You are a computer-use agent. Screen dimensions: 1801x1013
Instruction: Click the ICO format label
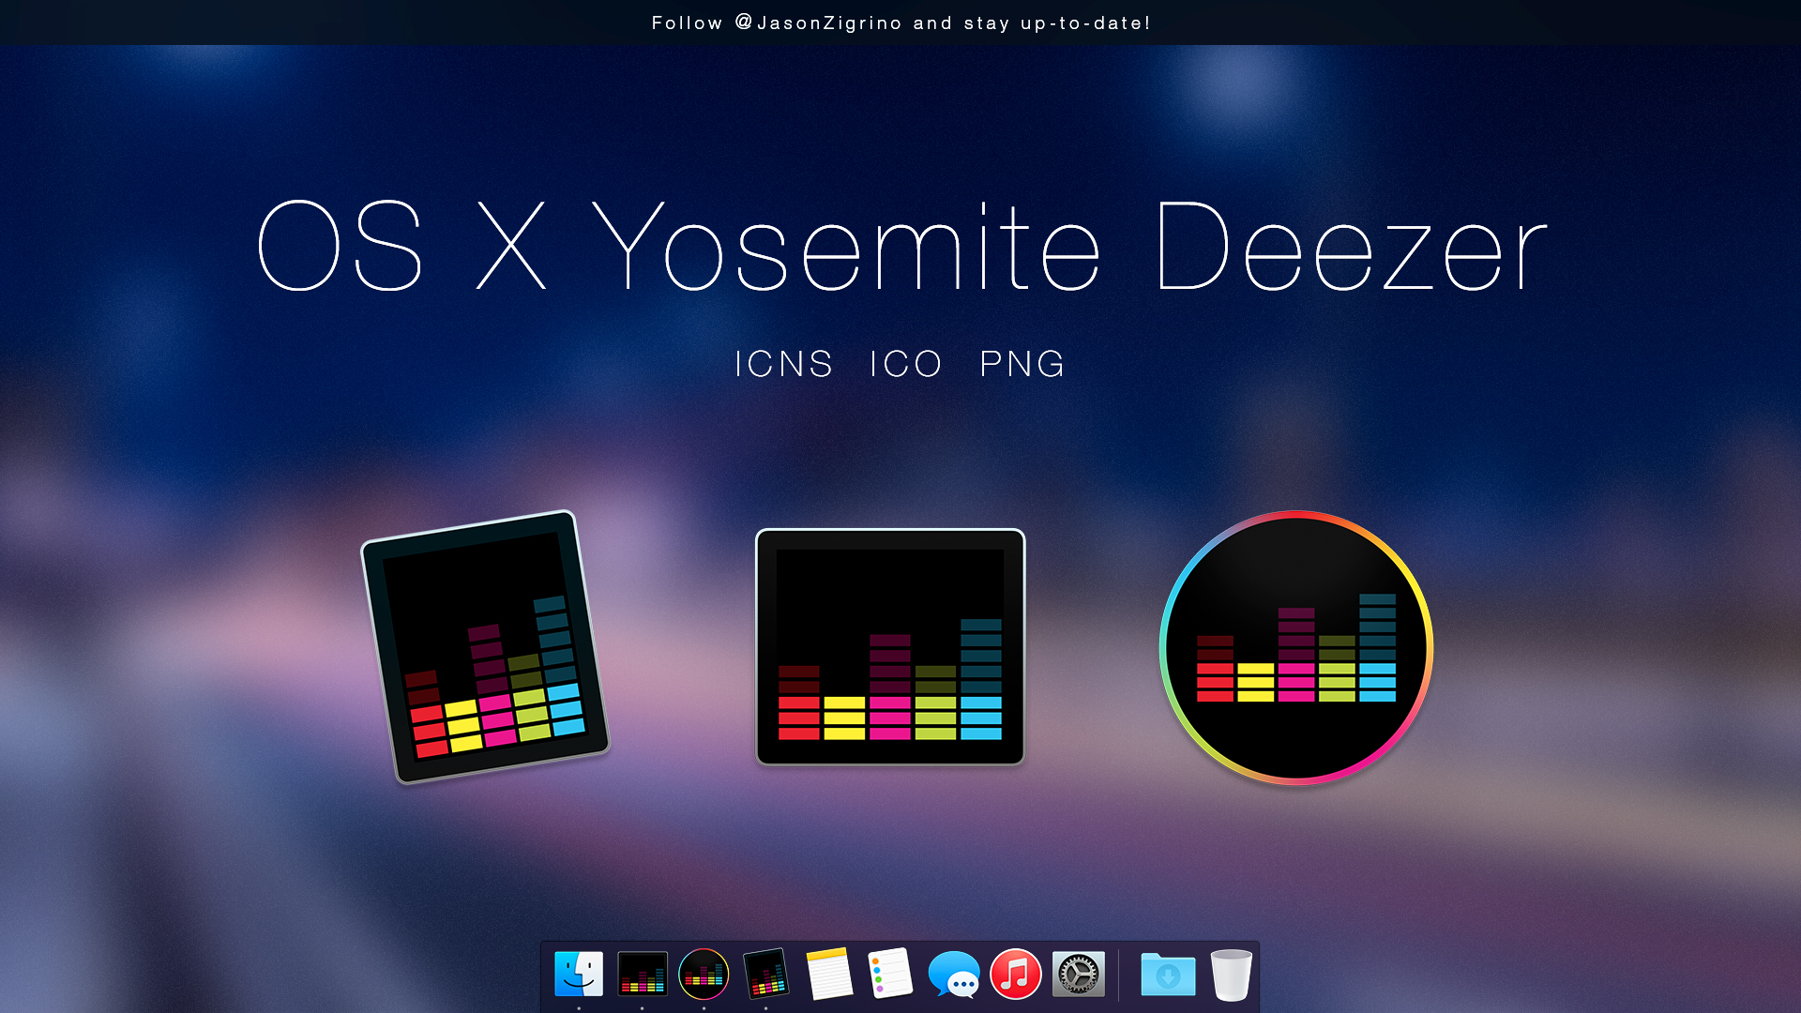point(905,364)
